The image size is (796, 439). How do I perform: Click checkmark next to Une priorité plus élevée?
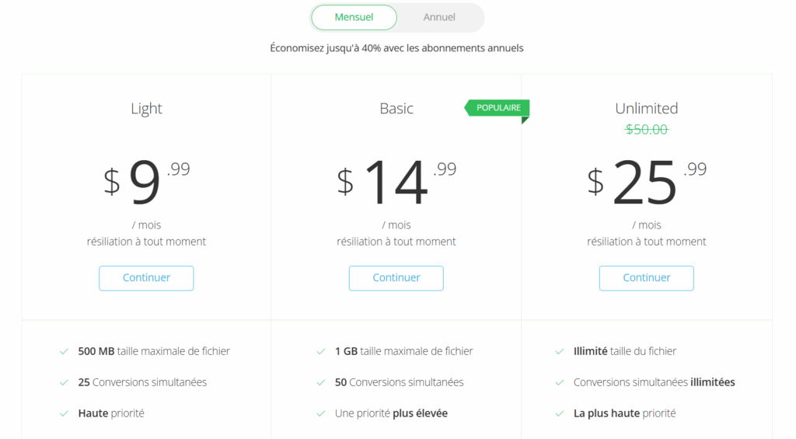321,413
